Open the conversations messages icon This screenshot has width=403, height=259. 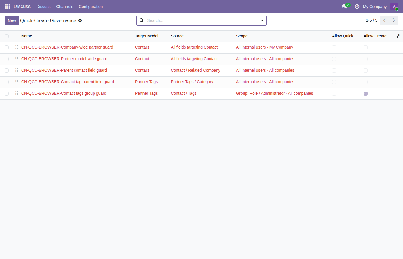tap(345, 6)
